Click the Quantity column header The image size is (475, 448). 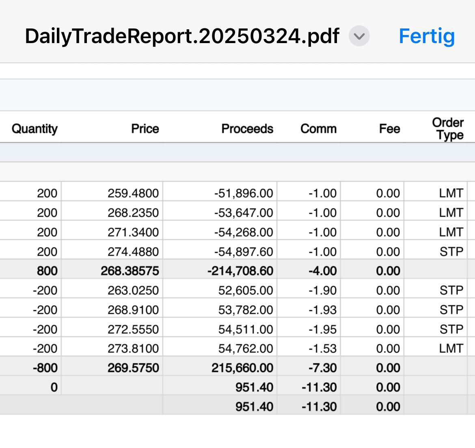coord(35,129)
